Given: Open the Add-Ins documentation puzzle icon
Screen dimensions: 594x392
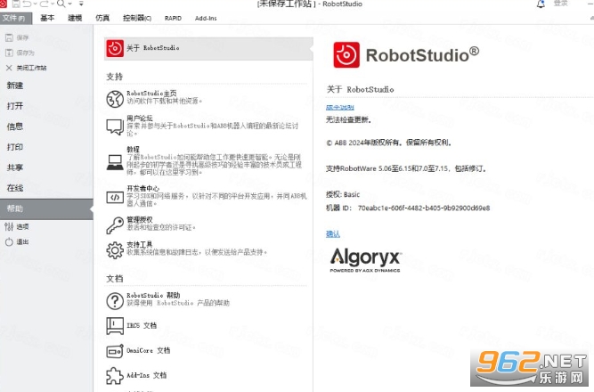Looking at the screenshot, I should click(115, 376).
